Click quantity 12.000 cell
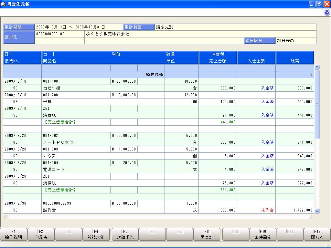The image size is (331, 248). [x=182, y=95]
